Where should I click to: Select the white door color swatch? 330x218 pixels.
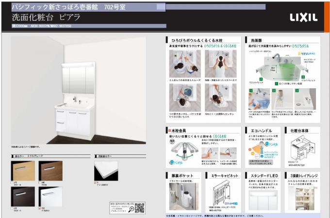point(50,197)
